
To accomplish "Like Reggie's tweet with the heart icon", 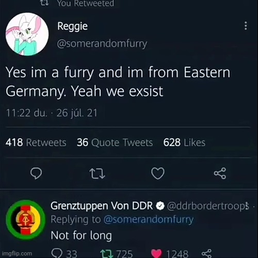I will 158,173.
